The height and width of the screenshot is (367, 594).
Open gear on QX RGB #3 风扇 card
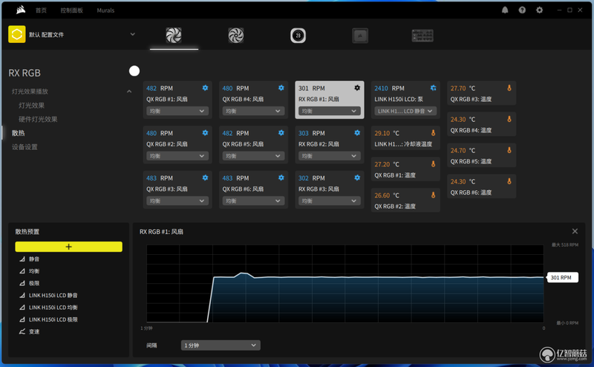pyautogui.click(x=205, y=178)
